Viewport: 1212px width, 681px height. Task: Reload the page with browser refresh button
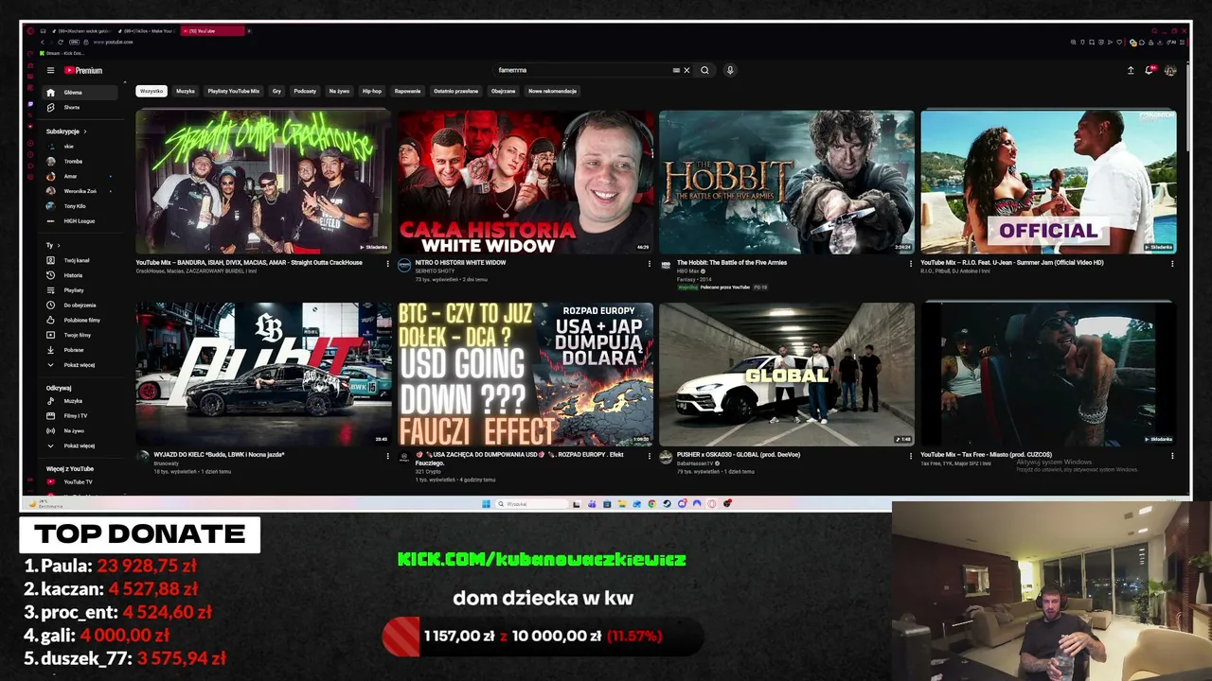click(61, 43)
